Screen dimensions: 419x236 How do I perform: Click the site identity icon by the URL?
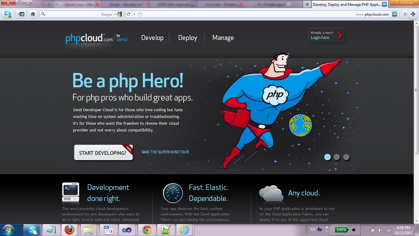coord(395,14)
